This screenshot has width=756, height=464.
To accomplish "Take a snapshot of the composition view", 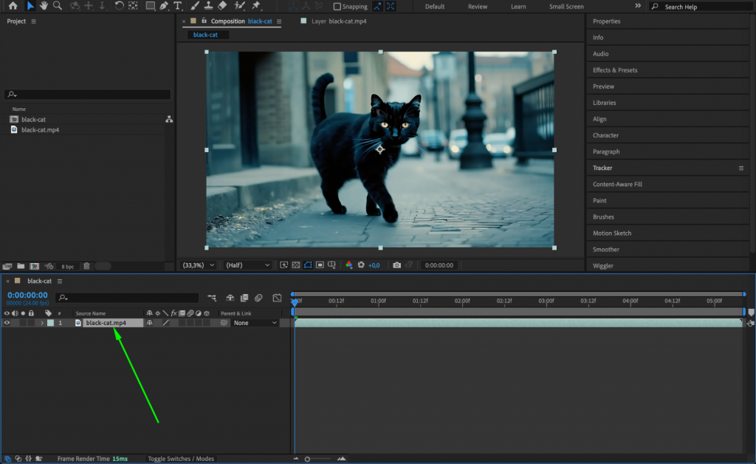I will click(397, 265).
